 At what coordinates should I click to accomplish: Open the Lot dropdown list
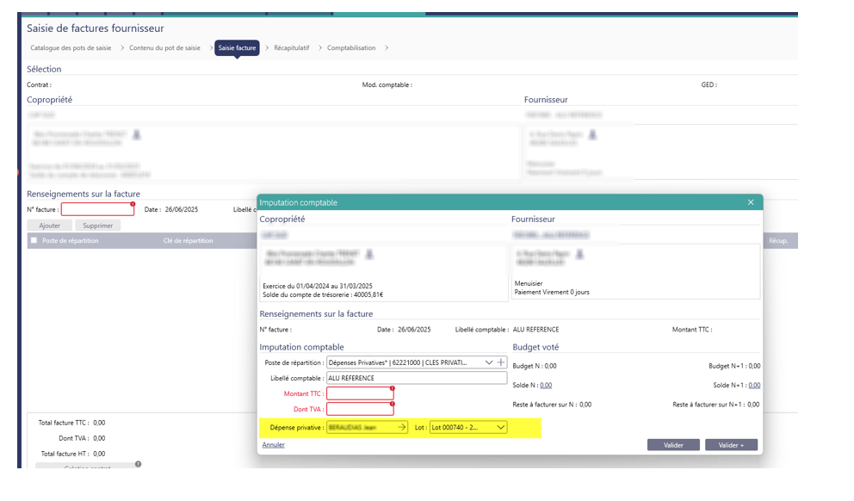coord(501,427)
